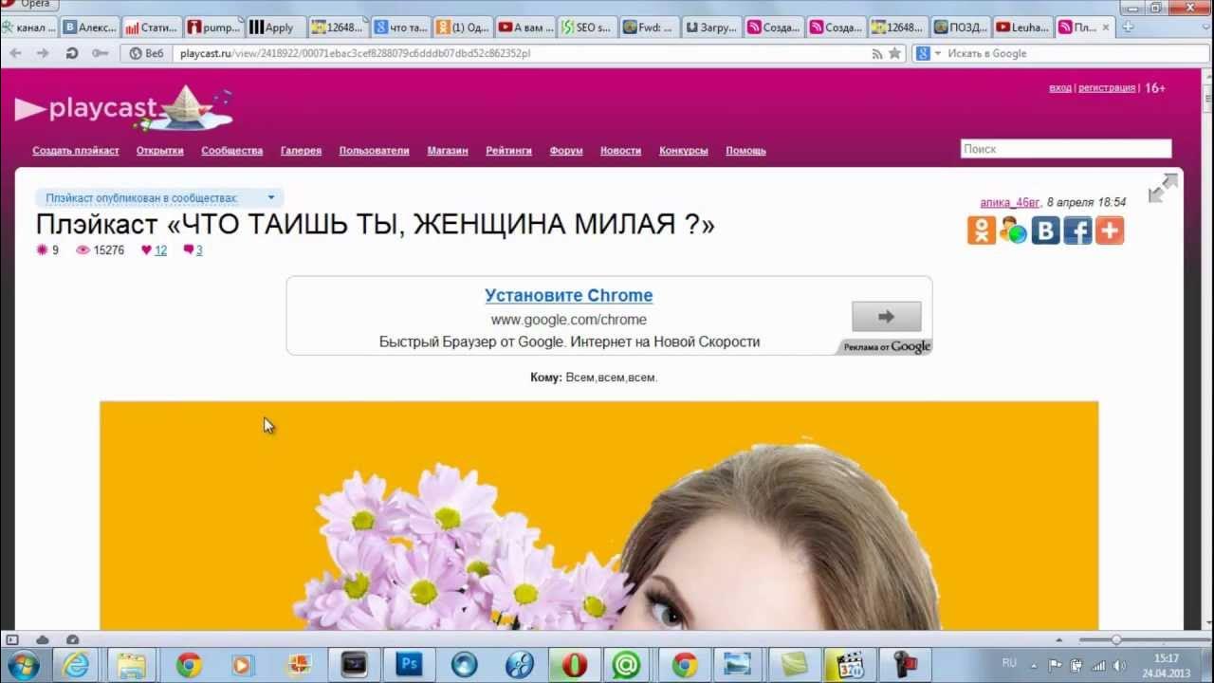Bookmark page with star icon
The image size is (1214, 683).
(x=894, y=54)
